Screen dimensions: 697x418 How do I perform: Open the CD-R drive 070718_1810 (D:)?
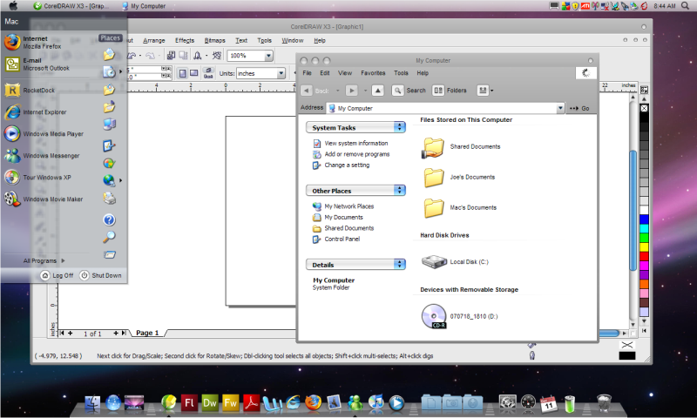pyautogui.click(x=460, y=316)
